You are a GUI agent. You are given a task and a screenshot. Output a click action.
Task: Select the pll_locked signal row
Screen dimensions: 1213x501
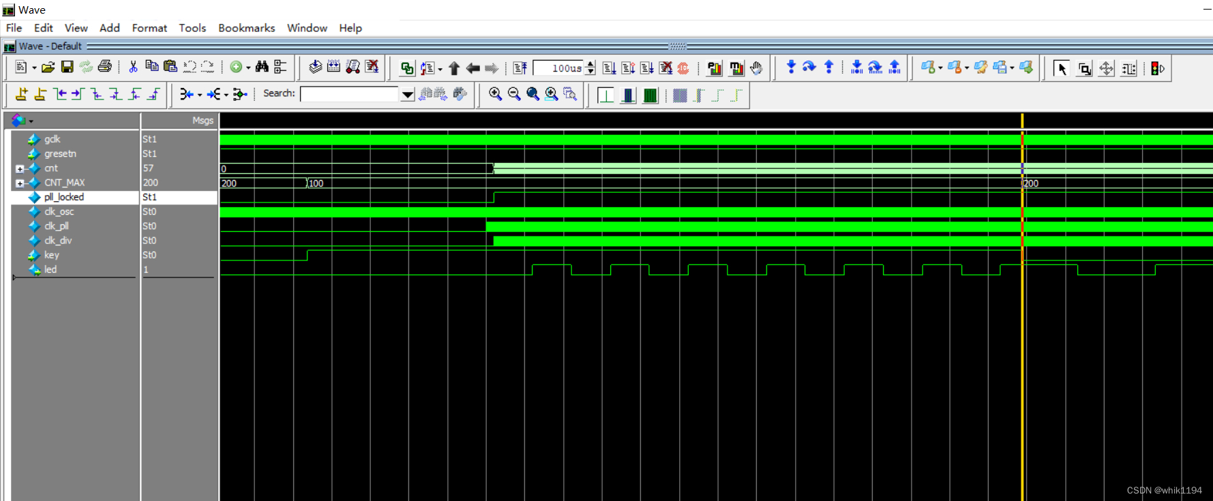115,197
